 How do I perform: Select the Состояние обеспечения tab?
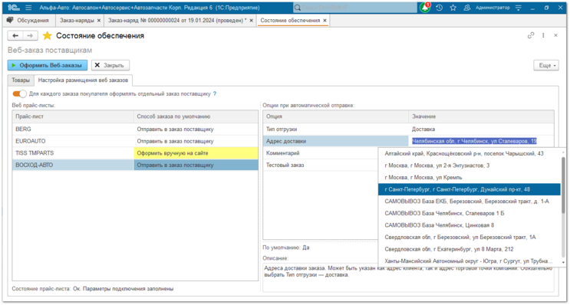click(x=290, y=21)
